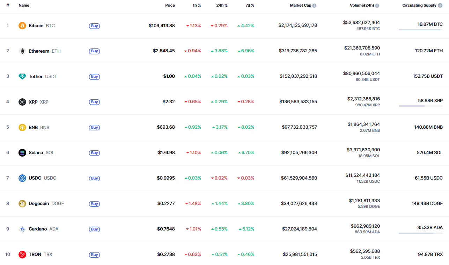
Task: Buy Tether with the Buy button
Action: [94, 77]
